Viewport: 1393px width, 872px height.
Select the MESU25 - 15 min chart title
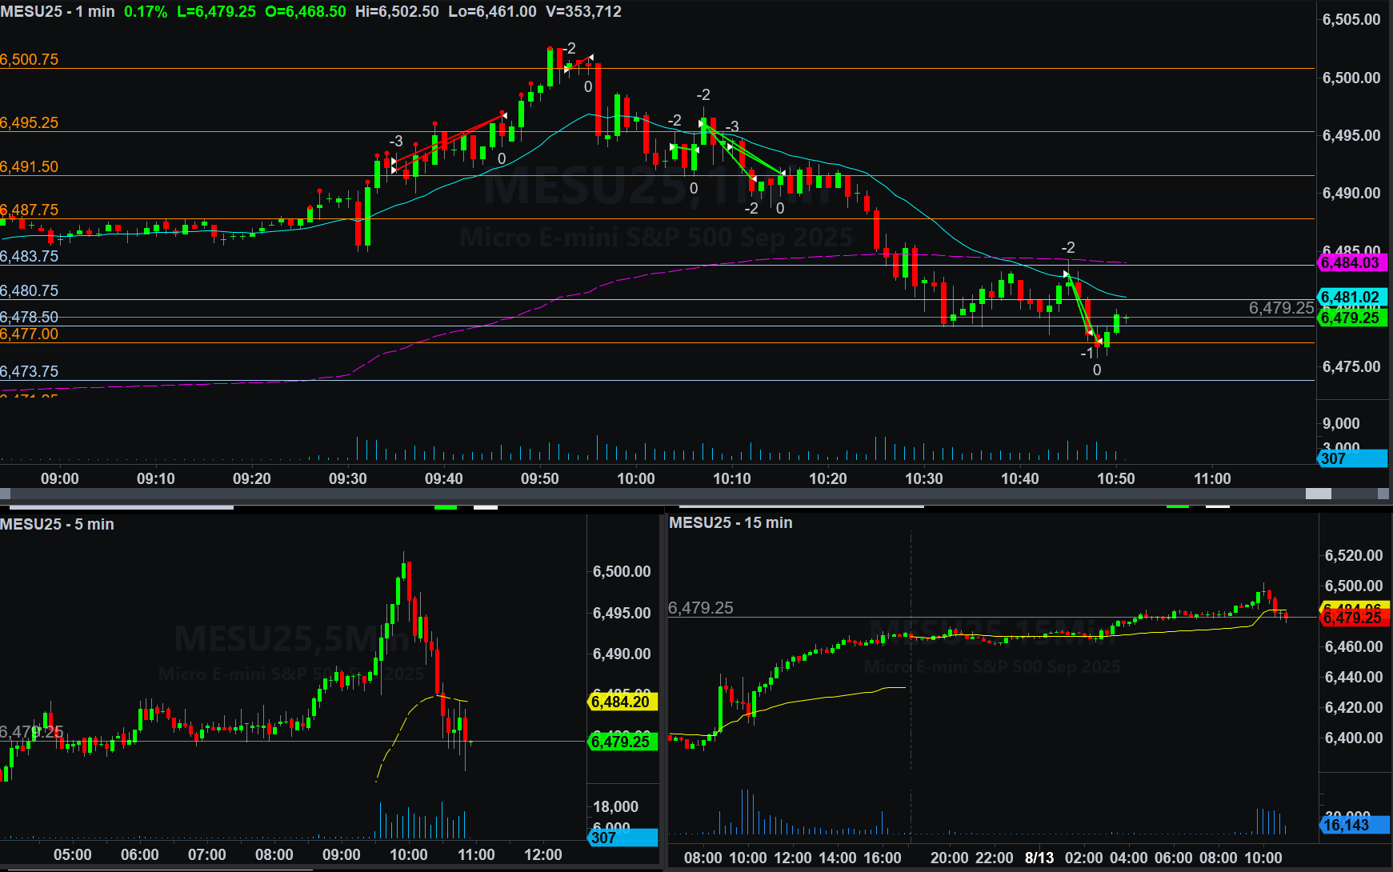(731, 522)
